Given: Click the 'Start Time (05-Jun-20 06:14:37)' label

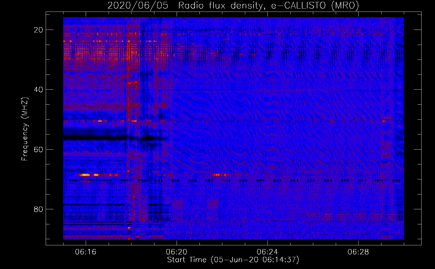Looking at the screenshot, I should point(233,260).
